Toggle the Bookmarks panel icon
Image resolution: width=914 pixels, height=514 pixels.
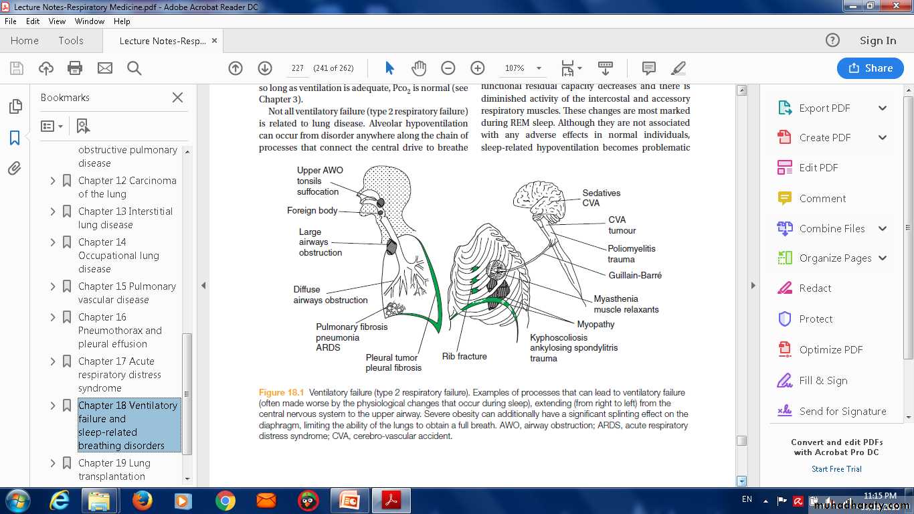coord(15,138)
